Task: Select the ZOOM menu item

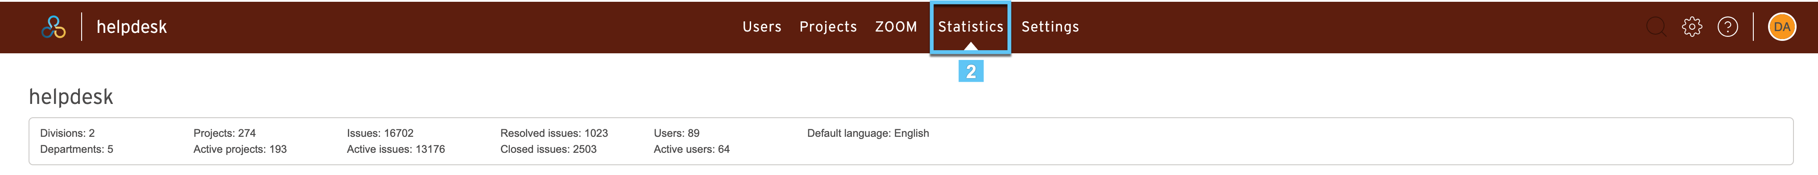Action: 896,27
